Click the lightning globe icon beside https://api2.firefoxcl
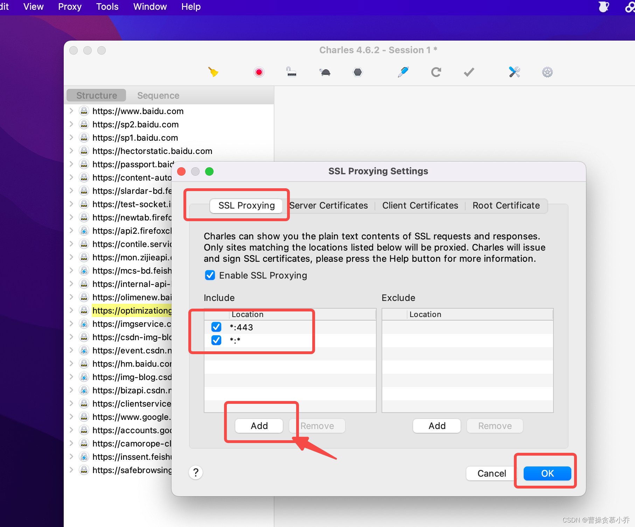This screenshot has width=635, height=527. [x=84, y=231]
